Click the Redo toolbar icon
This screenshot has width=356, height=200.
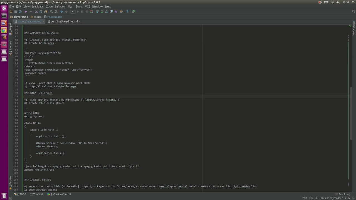(x=31, y=12)
